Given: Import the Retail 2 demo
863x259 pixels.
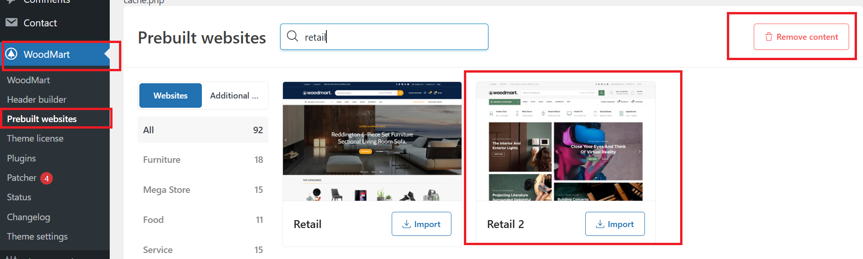Looking at the screenshot, I should coord(615,224).
